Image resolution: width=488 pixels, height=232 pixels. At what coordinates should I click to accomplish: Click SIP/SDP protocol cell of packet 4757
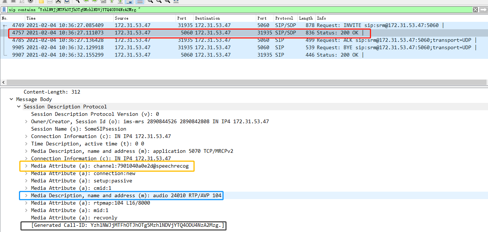pos(286,33)
